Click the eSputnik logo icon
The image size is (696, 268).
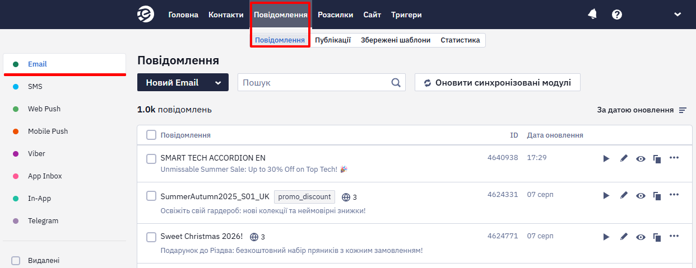(146, 15)
